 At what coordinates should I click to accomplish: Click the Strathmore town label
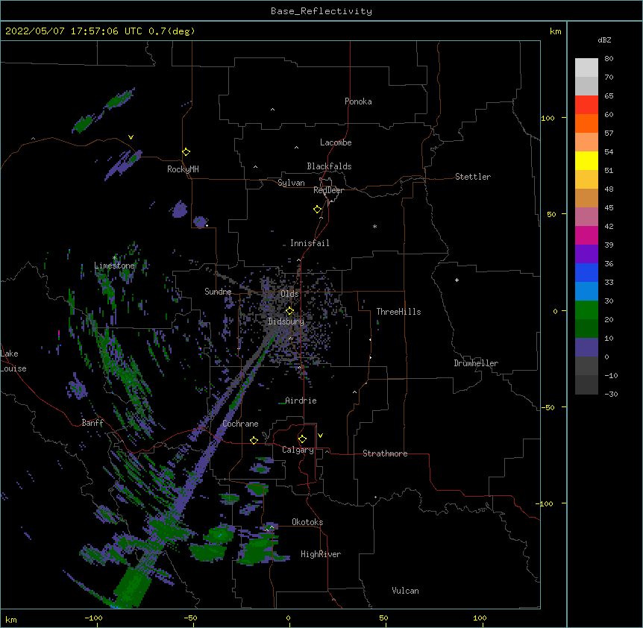(x=385, y=453)
